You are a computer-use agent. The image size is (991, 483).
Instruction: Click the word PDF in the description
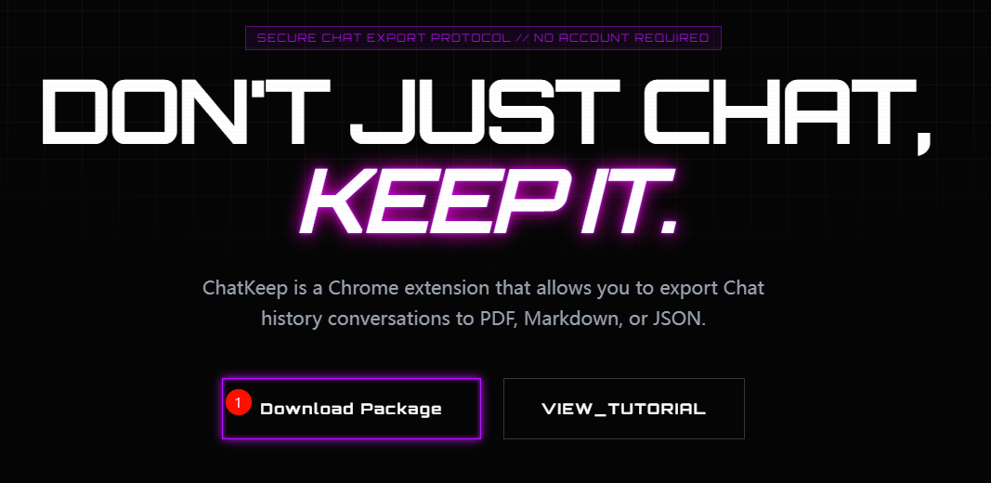[500, 319]
